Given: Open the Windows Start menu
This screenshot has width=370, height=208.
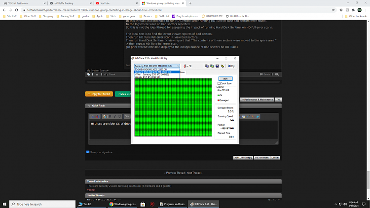Looking at the screenshot, I should point(4,204).
